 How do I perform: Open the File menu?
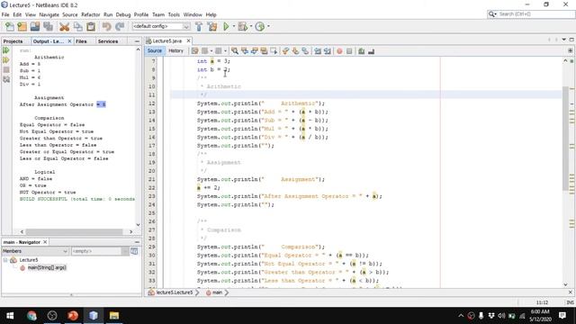point(5,14)
